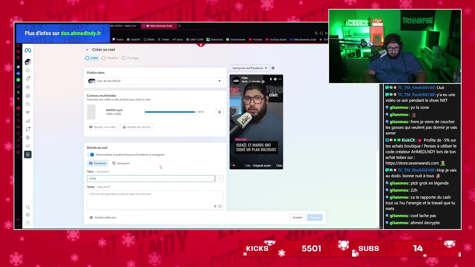Screen dimensions: 475x267
Task: Click Ajouter une vidéo button
Action: (102, 127)
